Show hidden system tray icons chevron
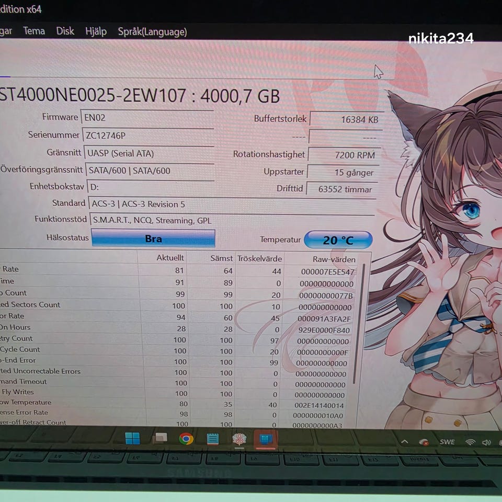The image size is (502, 502). click(x=404, y=442)
